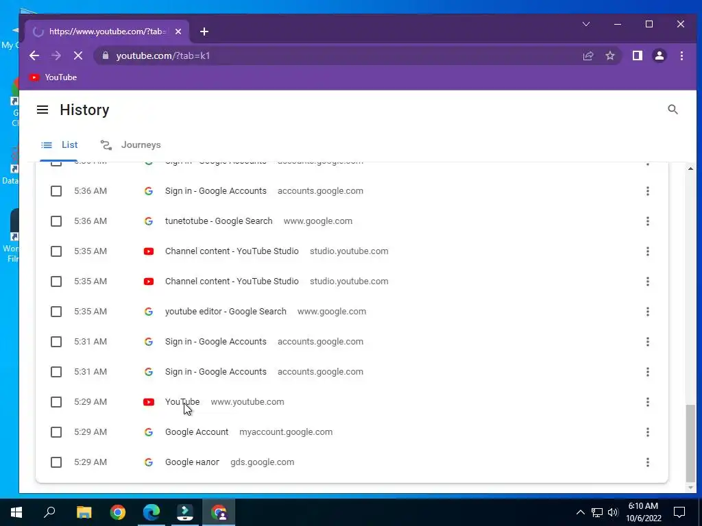The height and width of the screenshot is (526, 702).
Task: Click the YouTube favicon at 5:29 AM
Action: point(149,402)
